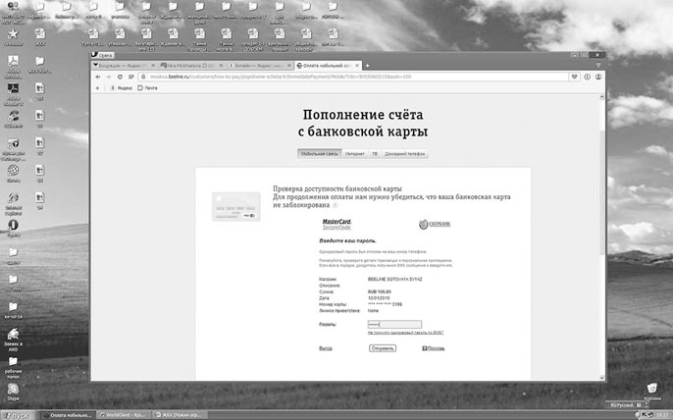Click the bank card image
The height and width of the screenshot is (420, 673).
point(235,208)
